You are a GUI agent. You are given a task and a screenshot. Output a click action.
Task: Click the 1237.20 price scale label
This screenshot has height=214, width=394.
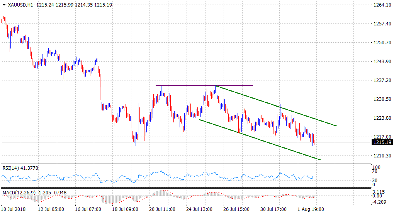[382, 80]
